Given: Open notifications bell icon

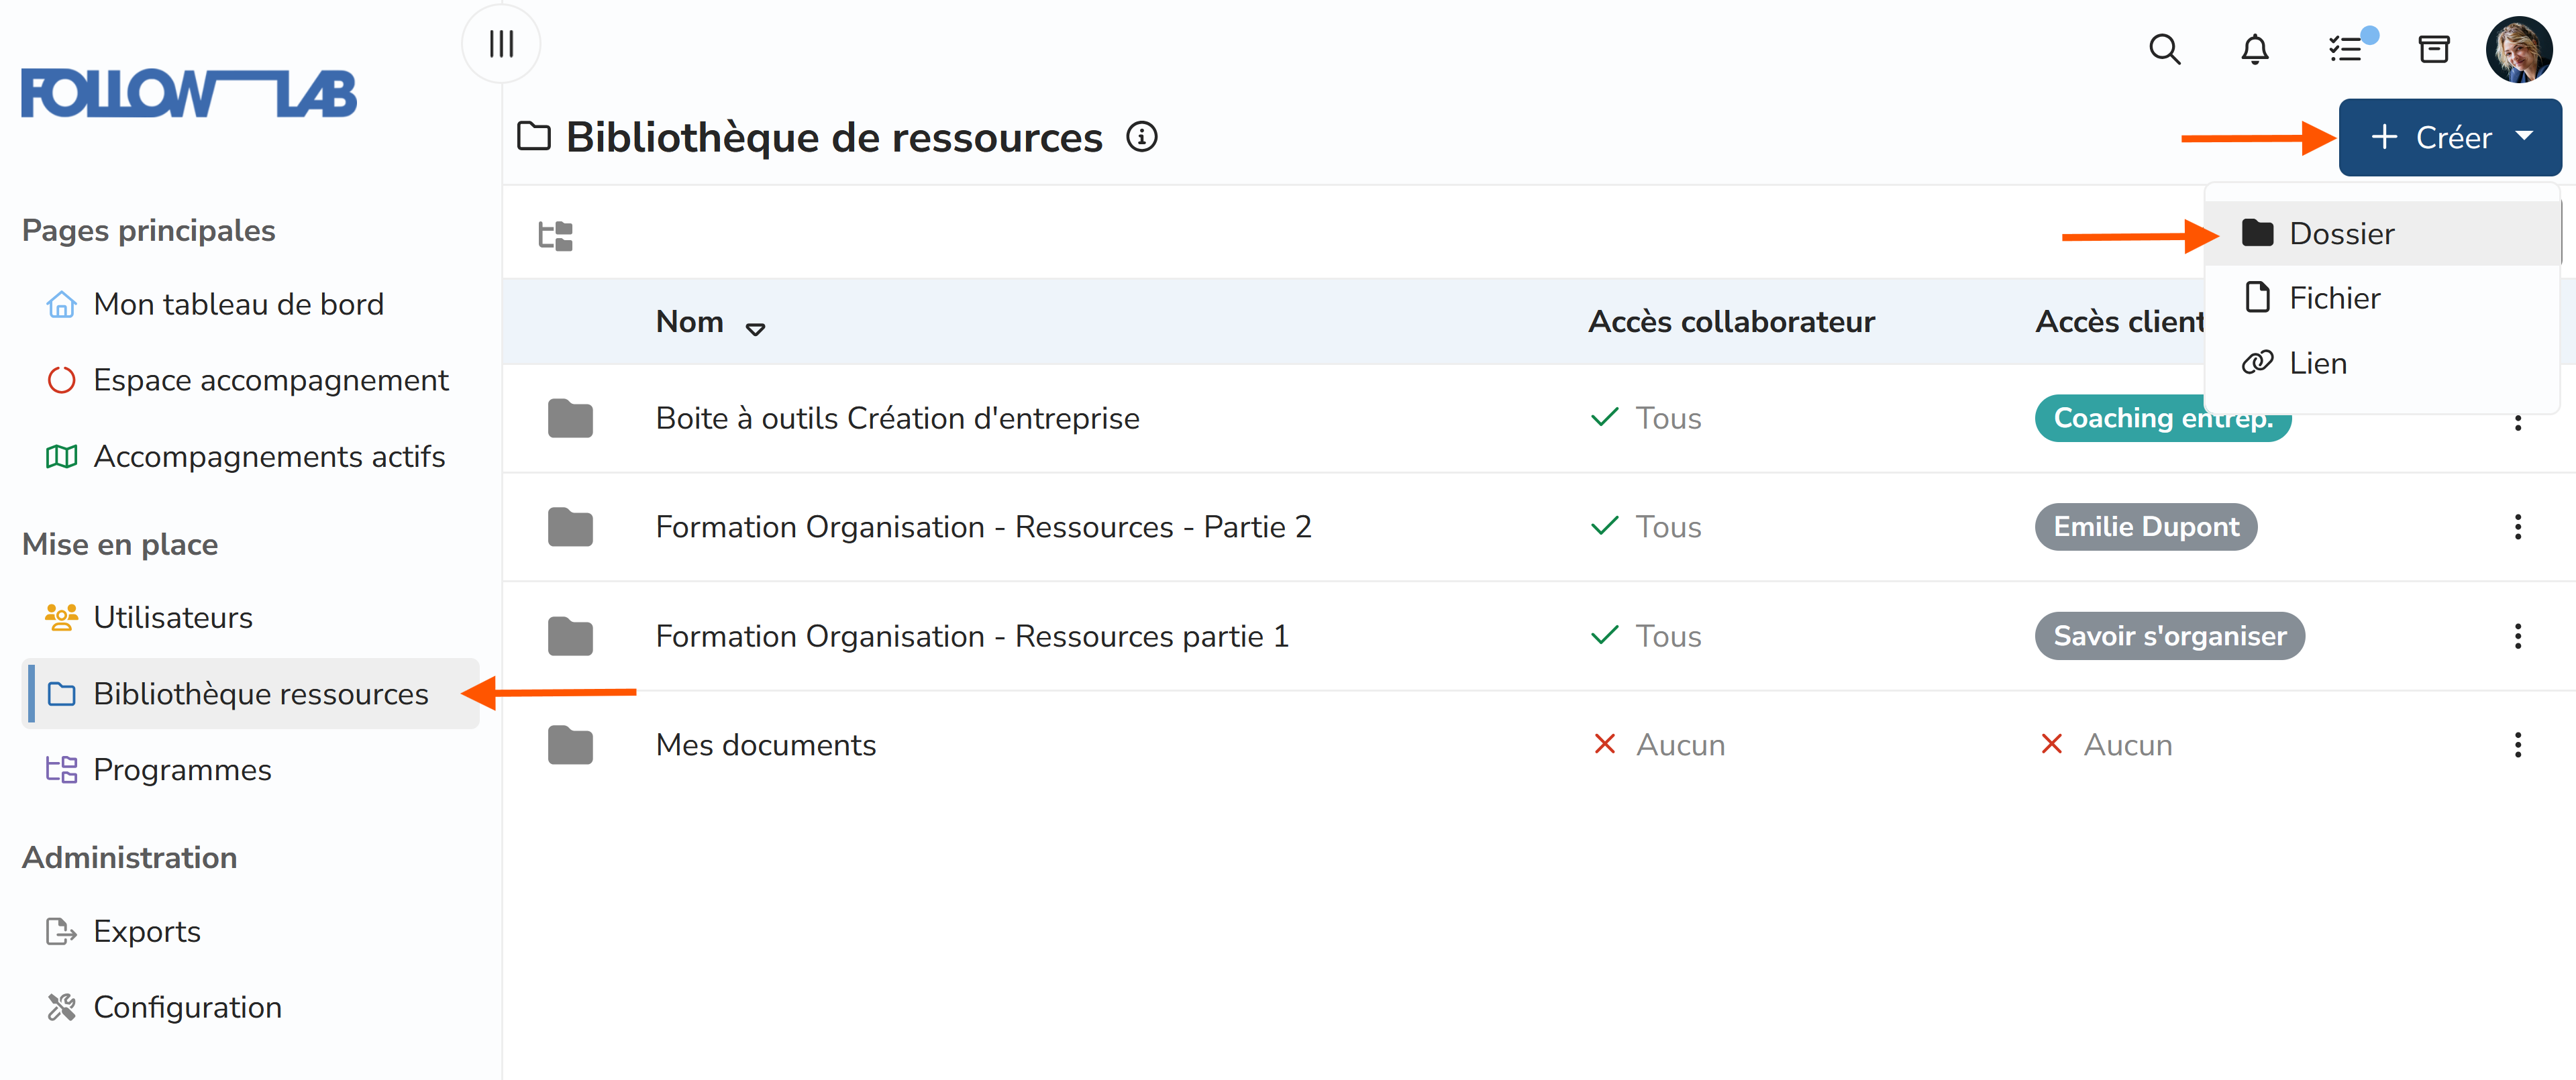Looking at the screenshot, I should (x=2254, y=49).
